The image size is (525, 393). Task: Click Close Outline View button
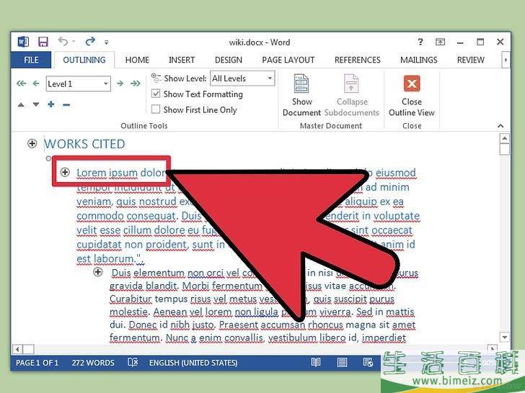pos(412,96)
